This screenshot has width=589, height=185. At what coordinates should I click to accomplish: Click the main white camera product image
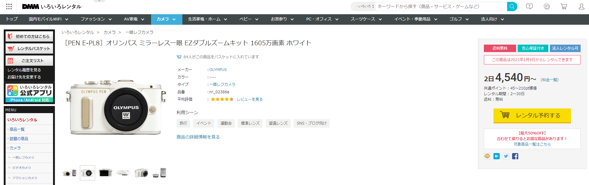pyautogui.click(x=116, y=108)
